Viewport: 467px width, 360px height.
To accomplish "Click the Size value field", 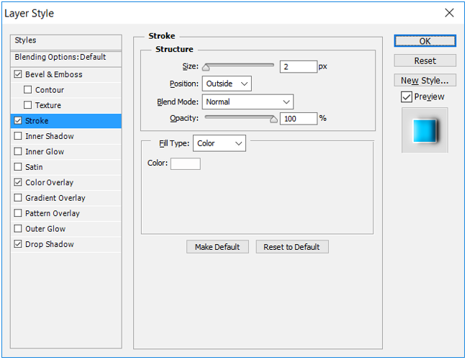I will [299, 67].
